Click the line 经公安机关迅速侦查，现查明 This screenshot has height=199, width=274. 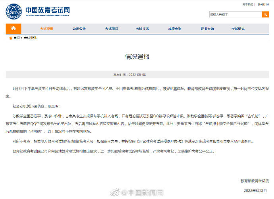(37, 106)
